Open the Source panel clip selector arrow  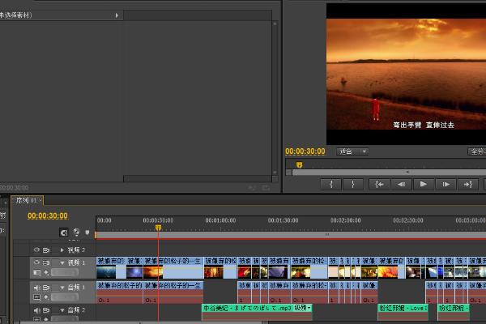coord(117,15)
